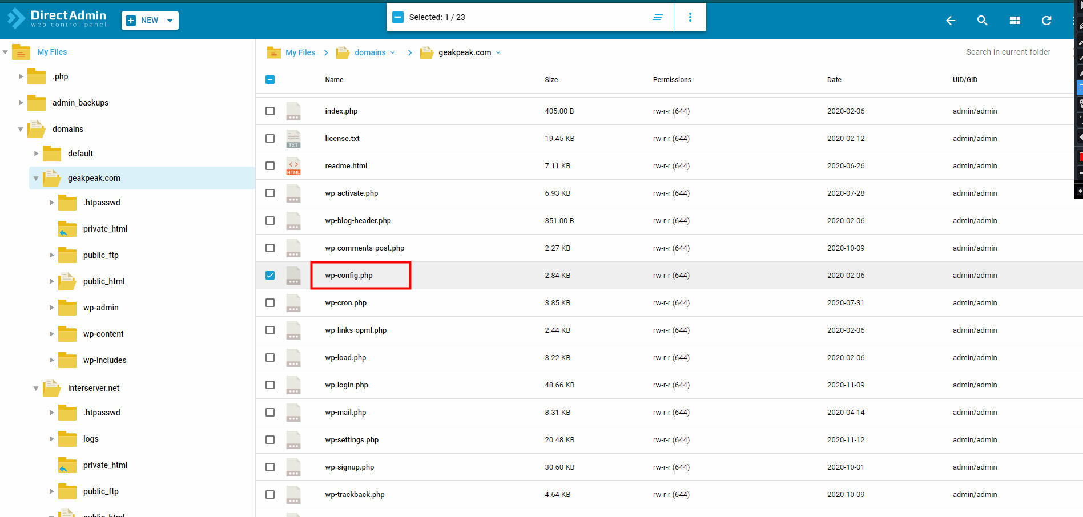Deselect all via the minus icon in selection bar
1083x517 pixels.
pos(398,17)
